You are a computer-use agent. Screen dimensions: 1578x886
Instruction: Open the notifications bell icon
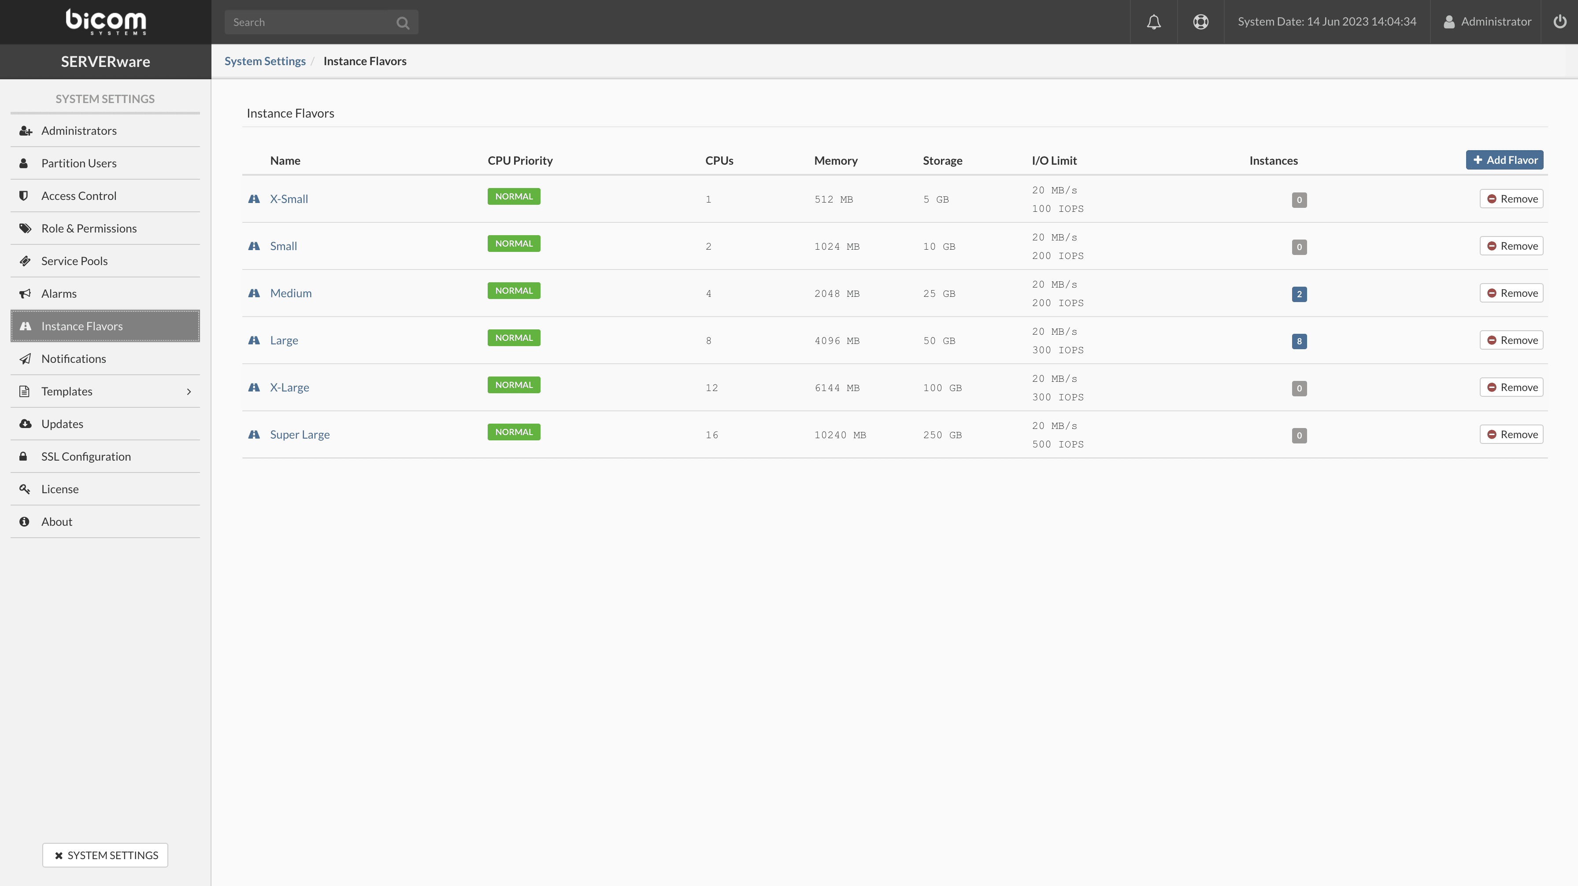tap(1153, 22)
